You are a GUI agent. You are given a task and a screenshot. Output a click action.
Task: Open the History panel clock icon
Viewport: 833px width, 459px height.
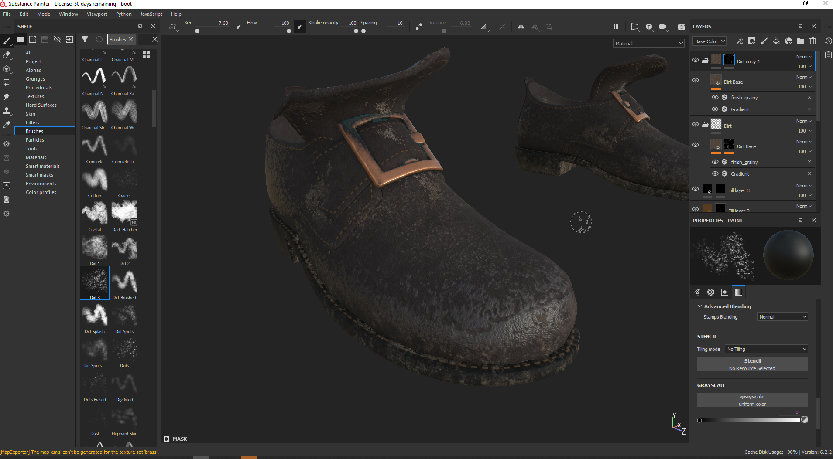[828, 41]
